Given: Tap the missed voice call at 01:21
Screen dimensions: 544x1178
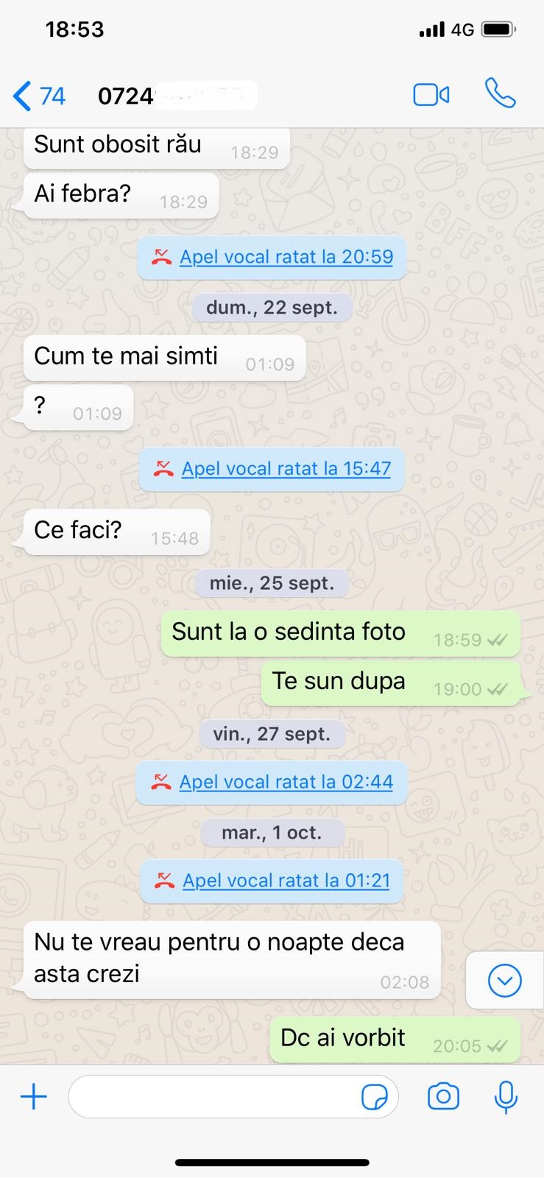Looking at the screenshot, I should tap(272, 881).
